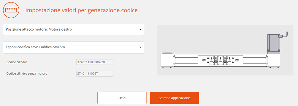Click the left oval slot on the carriage
Viewport: 298px width, 106px height.
click(x=204, y=60)
